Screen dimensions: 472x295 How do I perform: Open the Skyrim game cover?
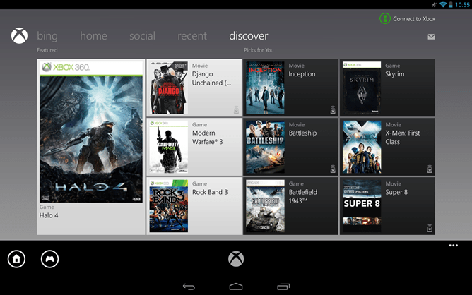362,88
